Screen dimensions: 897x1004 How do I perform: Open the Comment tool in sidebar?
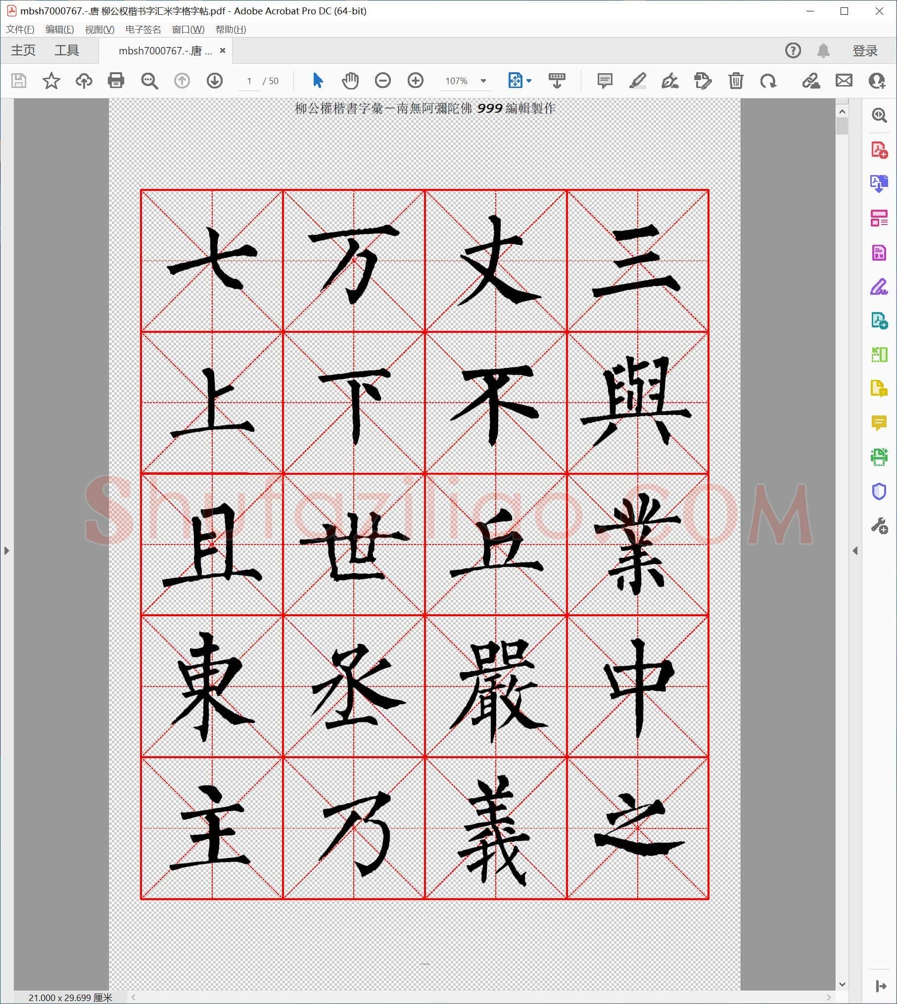pyautogui.click(x=879, y=423)
